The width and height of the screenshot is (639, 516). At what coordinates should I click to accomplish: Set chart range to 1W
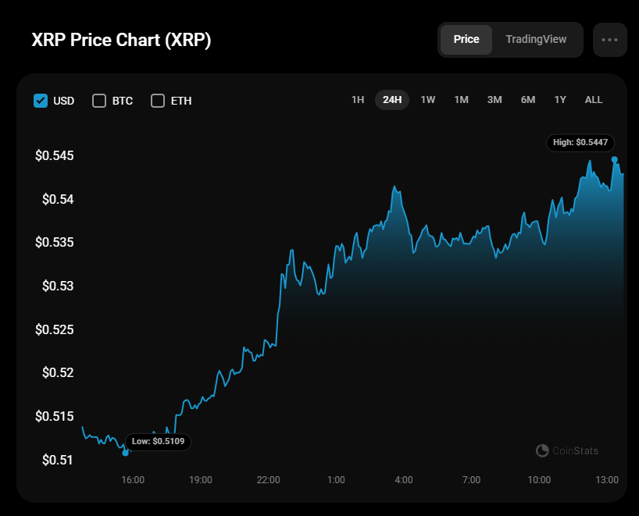pyautogui.click(x=428, y=100)
